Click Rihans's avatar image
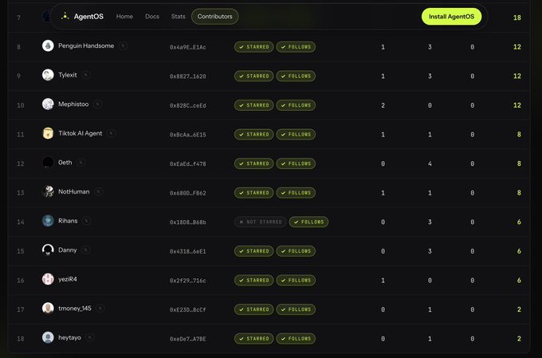 pyautogui.click(x=48, y=221)
